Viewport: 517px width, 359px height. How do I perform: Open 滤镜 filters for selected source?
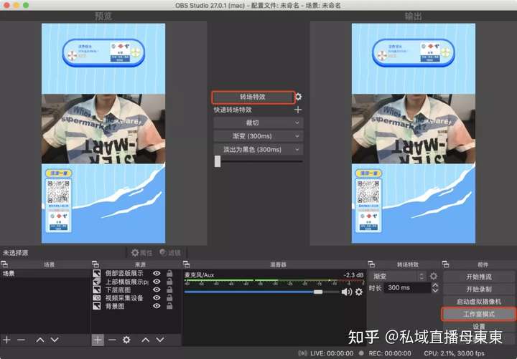click(170, 253)
